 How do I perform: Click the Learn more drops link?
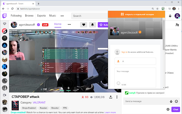tap(110, 112)
